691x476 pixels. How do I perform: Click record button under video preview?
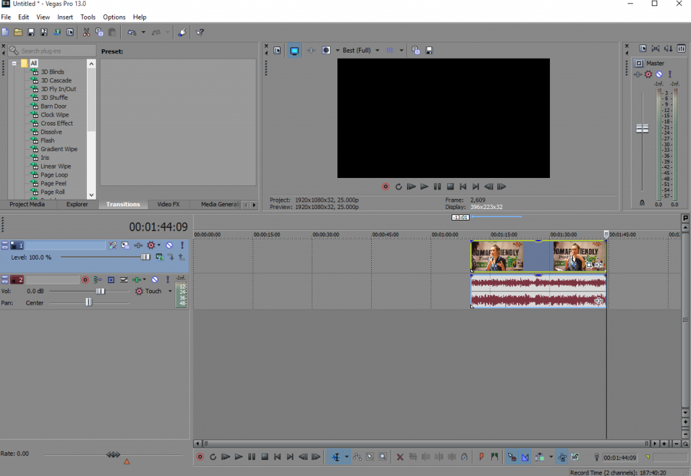[385, 187]
